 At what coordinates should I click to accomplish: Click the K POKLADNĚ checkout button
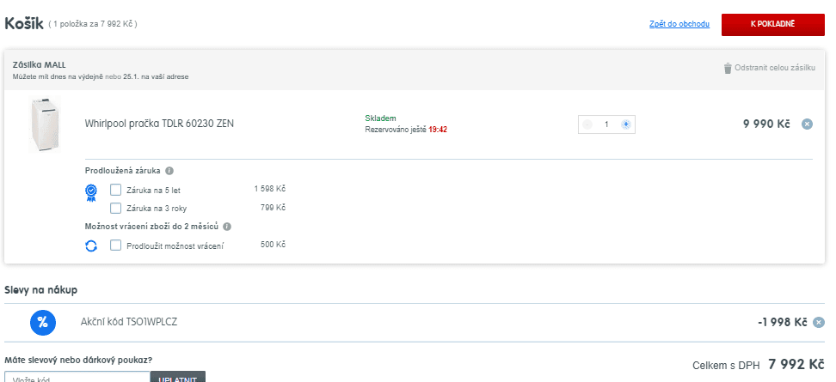click(772, 25)
